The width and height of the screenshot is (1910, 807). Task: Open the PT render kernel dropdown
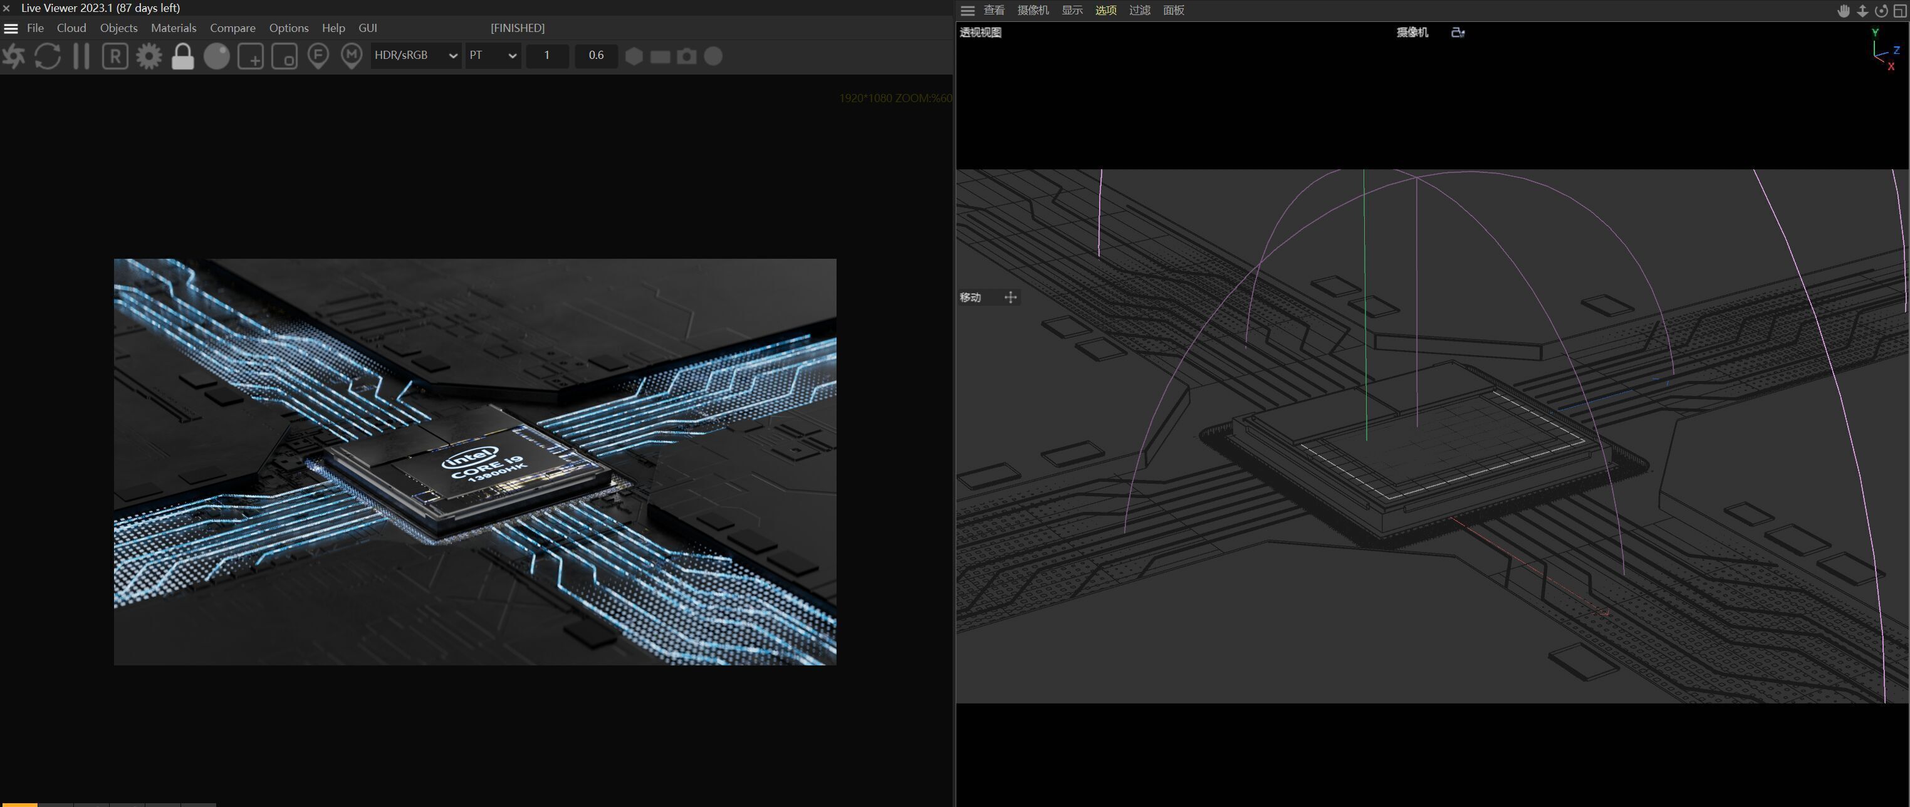(493, 56)
